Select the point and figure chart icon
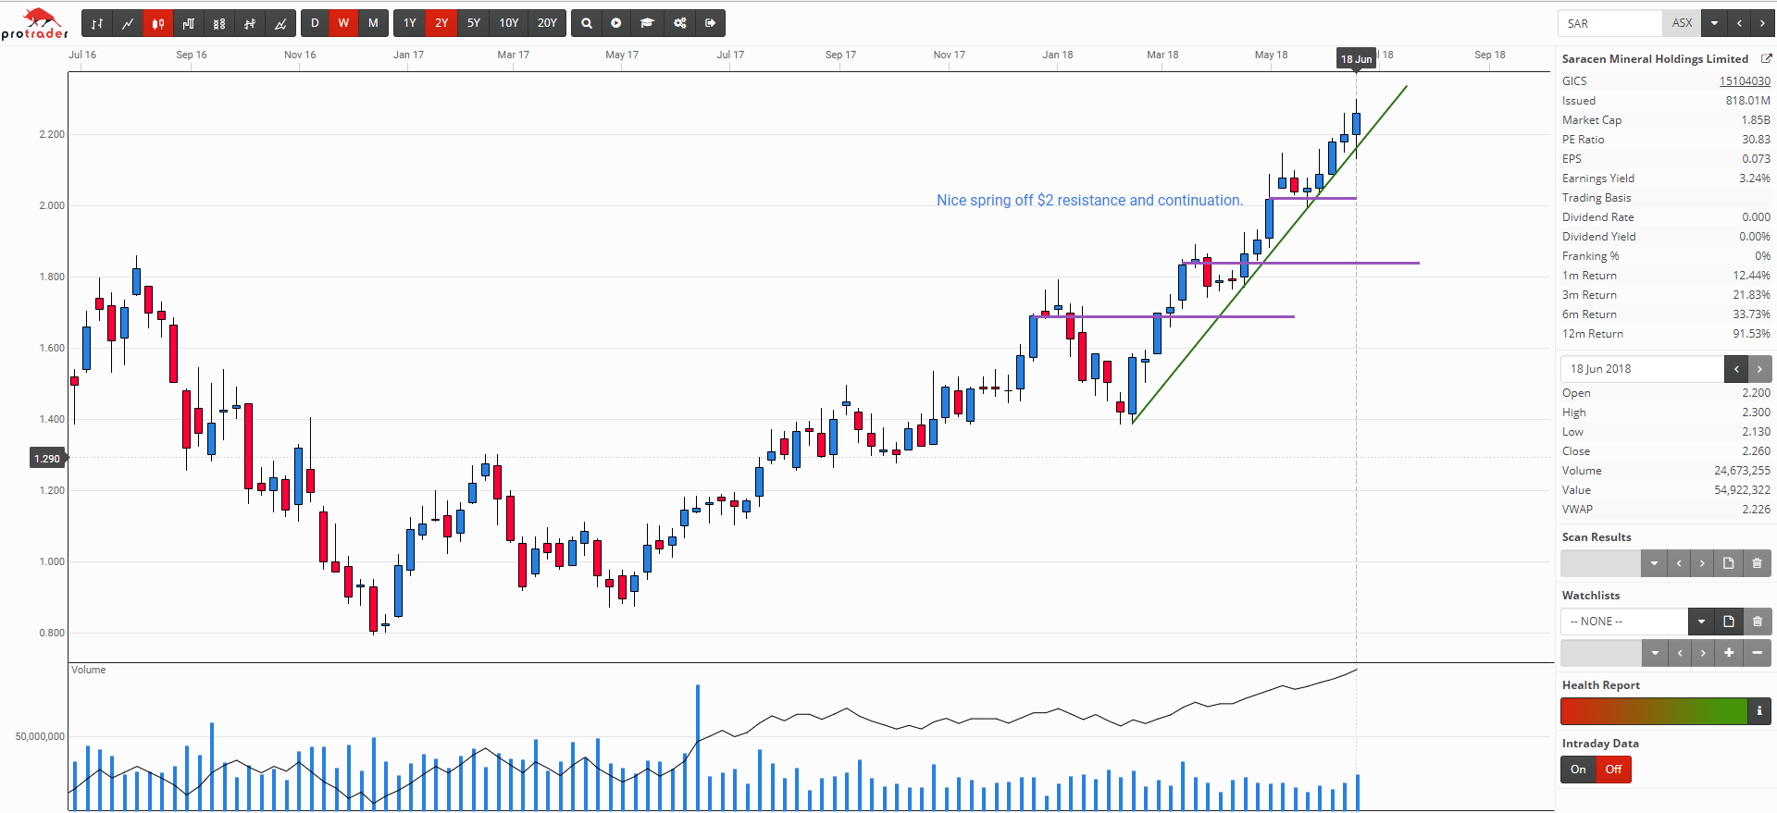The image size is (1777, 813). coord(219,23)
